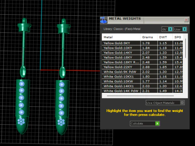Select the White Gold:9K PdW row

point(142,72)
